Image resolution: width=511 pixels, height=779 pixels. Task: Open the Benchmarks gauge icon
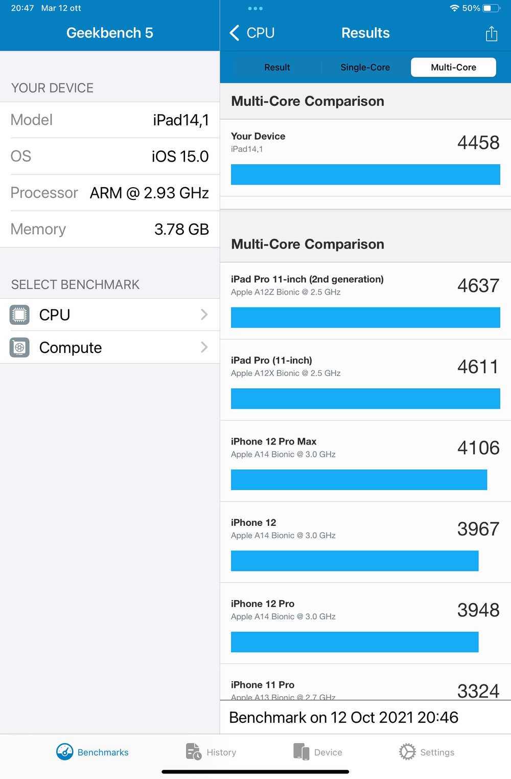(65, 752)
